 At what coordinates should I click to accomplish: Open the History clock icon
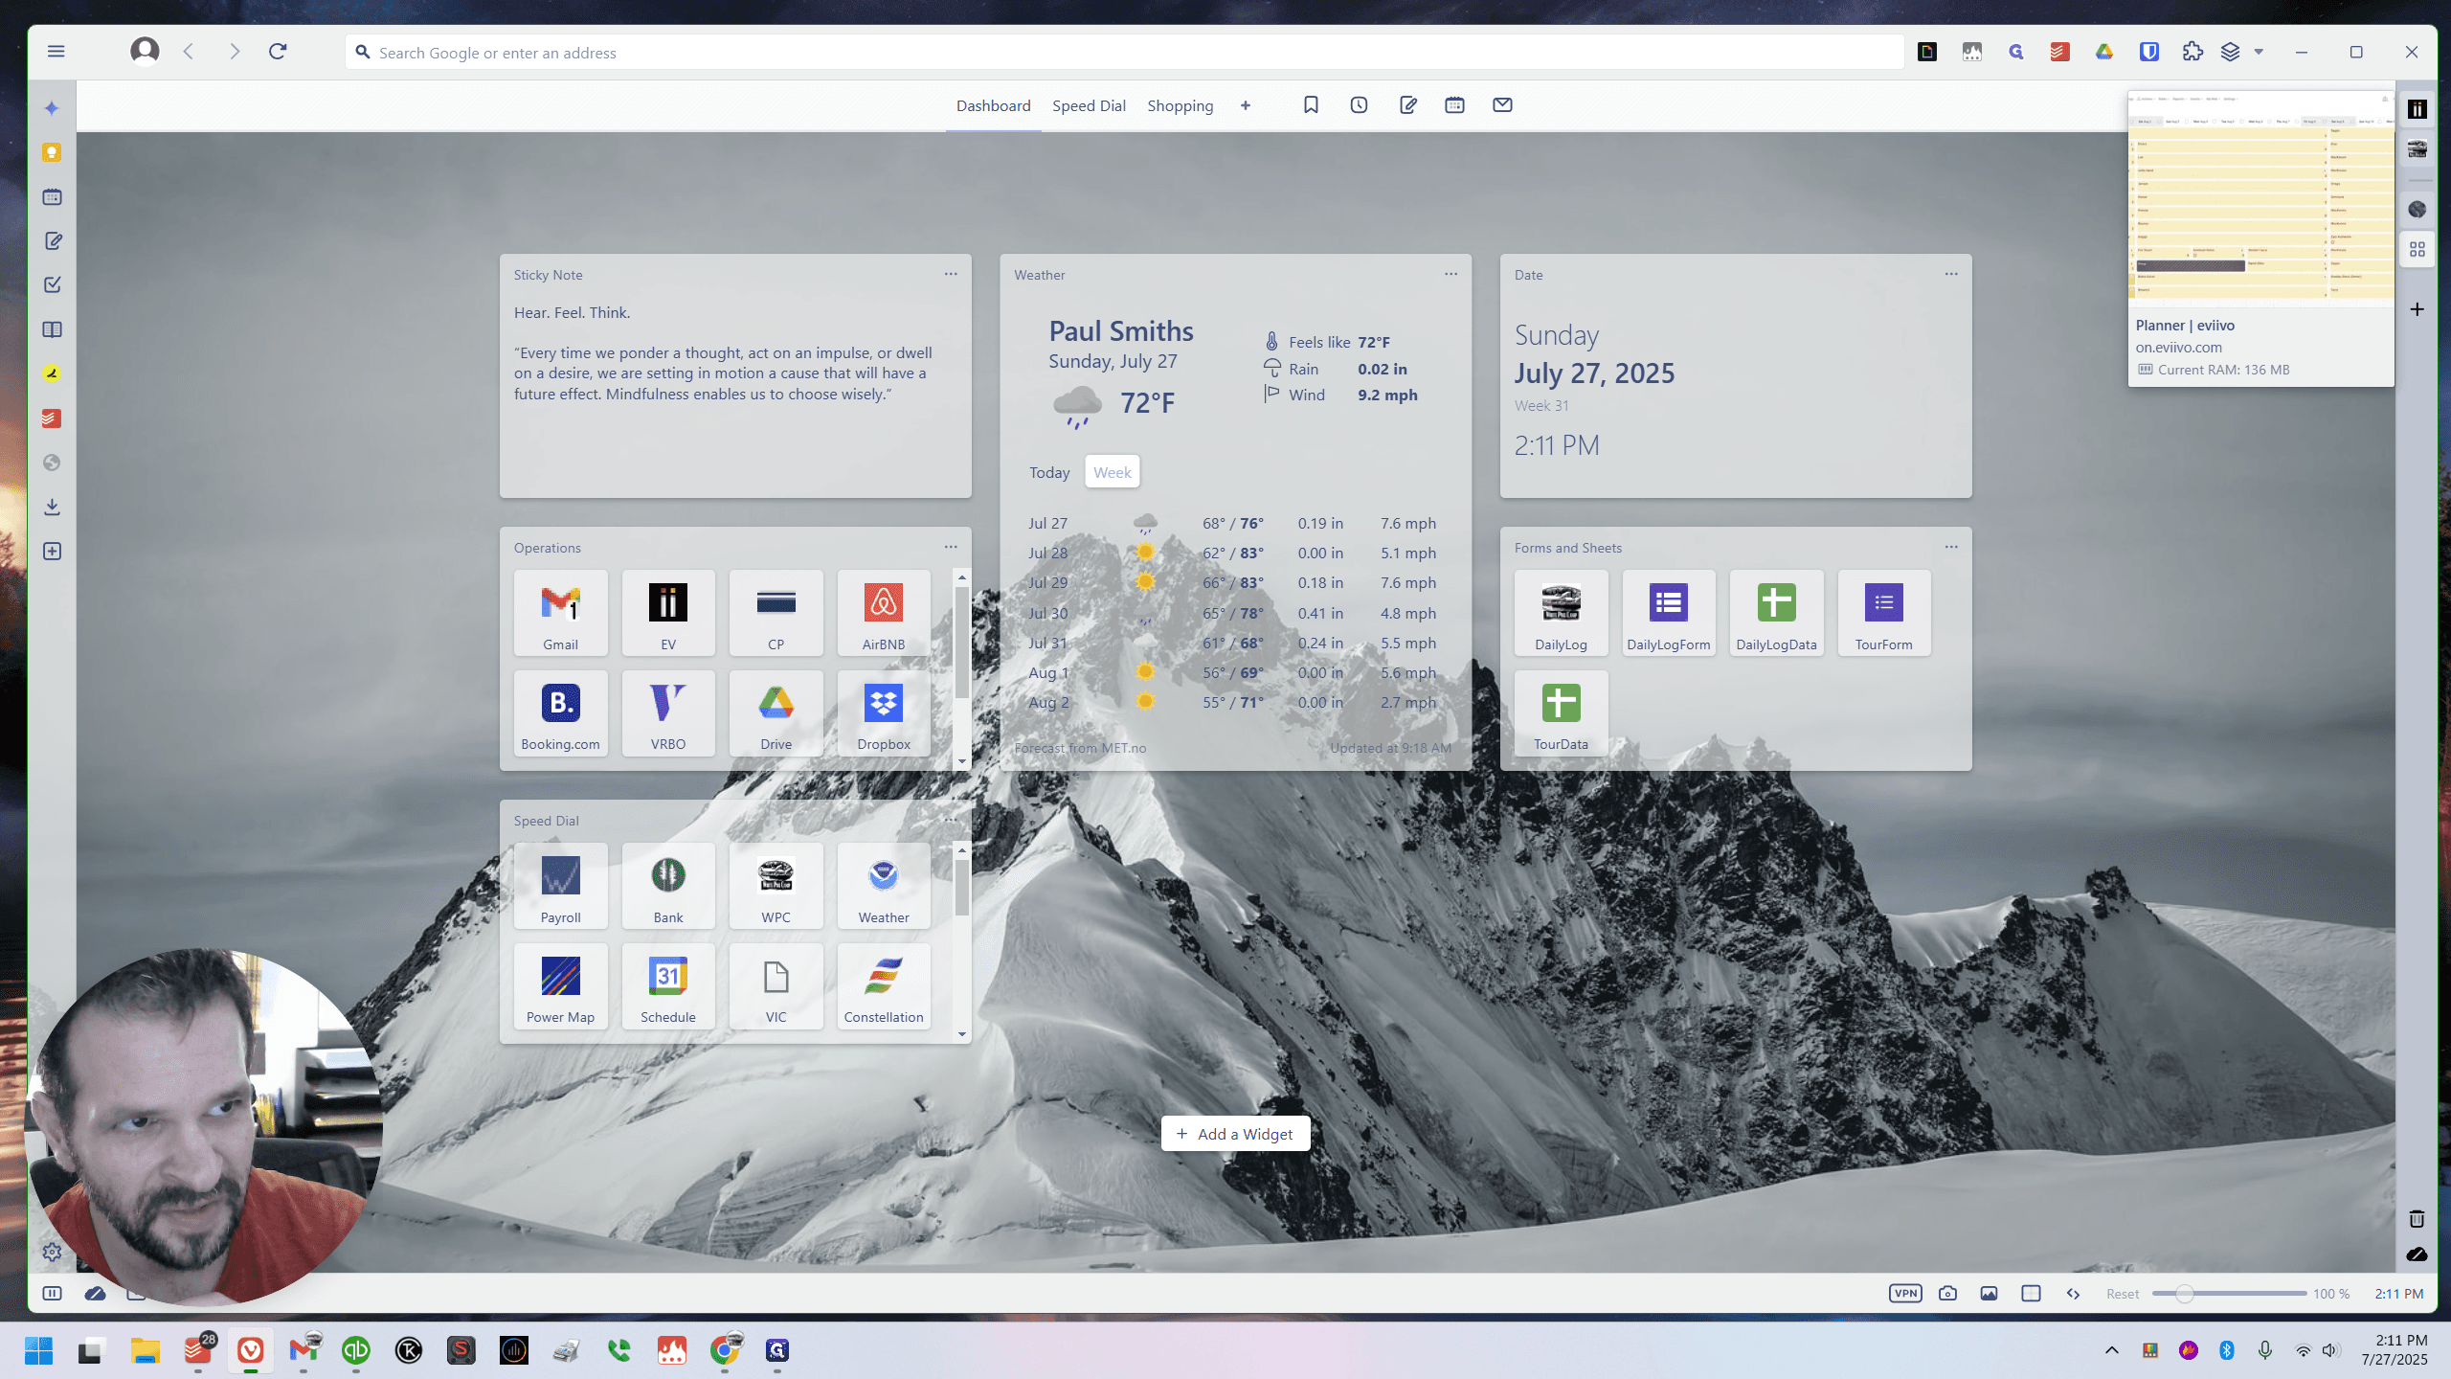tap(1359, 105)
